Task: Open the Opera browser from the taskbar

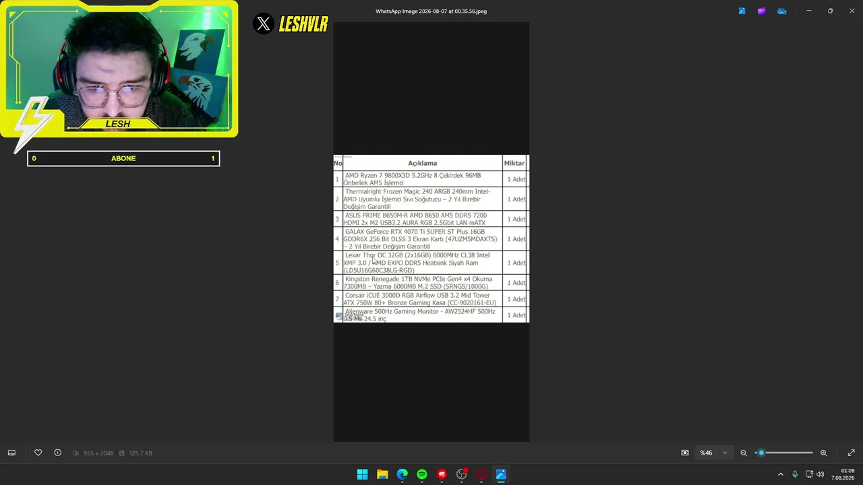Action: click(481, 474)
